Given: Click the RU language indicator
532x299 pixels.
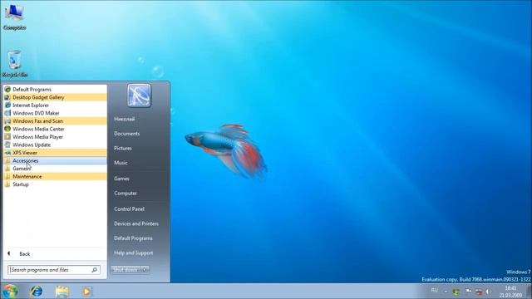Looking at the screenshot, I should pos(434,291).
